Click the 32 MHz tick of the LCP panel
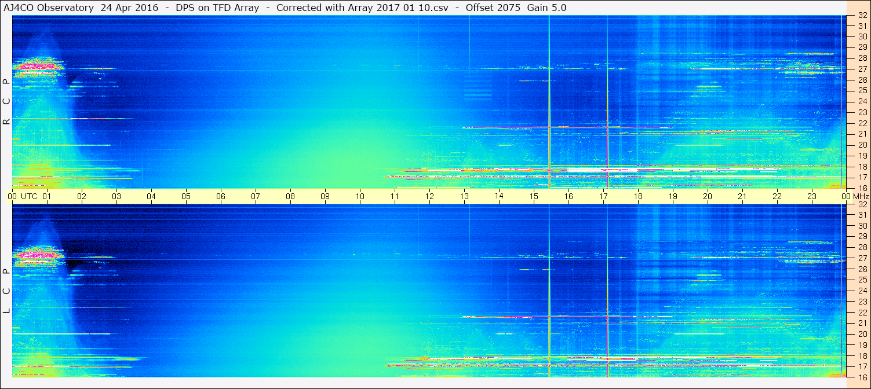The width and height of the screenshot is (871, 389). tap(862, 204)
